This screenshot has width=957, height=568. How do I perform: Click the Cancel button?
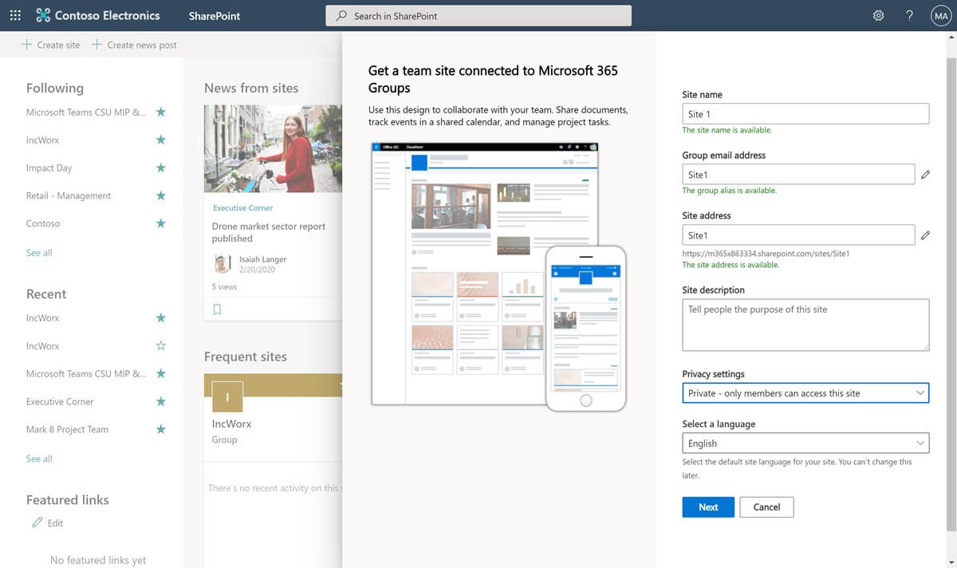(x=766, y=507)
